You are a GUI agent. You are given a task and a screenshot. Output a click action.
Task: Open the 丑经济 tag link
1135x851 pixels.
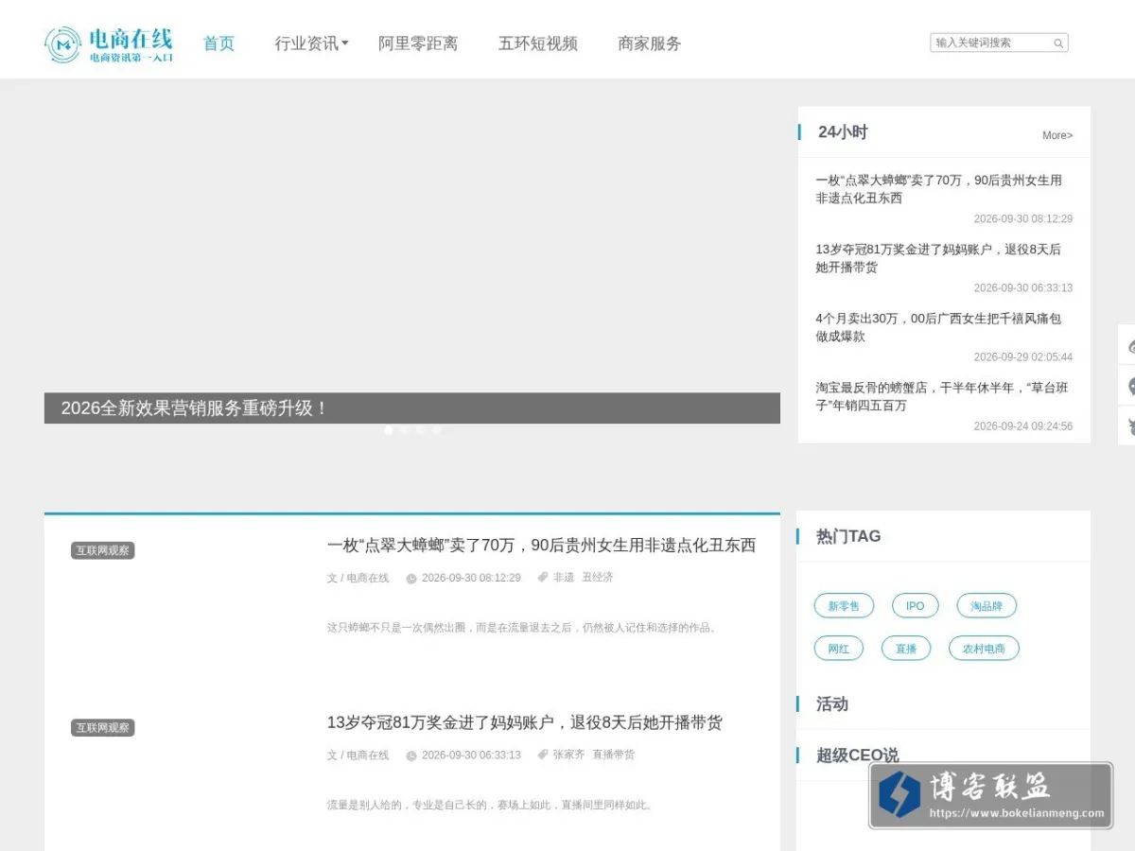click(598, 578)
